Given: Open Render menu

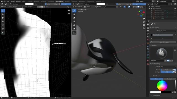Looking at the screenshot, I should point(13,1).
